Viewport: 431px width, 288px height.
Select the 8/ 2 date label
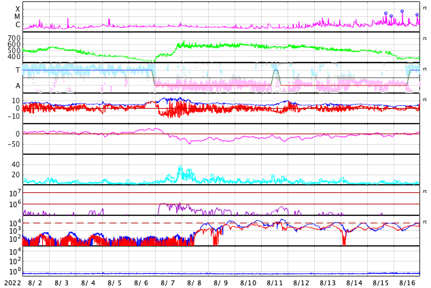[x=35, y=283]
